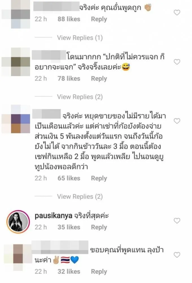Tap heart next to pausikanya's comment
192x283 pixels.
[177, 220]
